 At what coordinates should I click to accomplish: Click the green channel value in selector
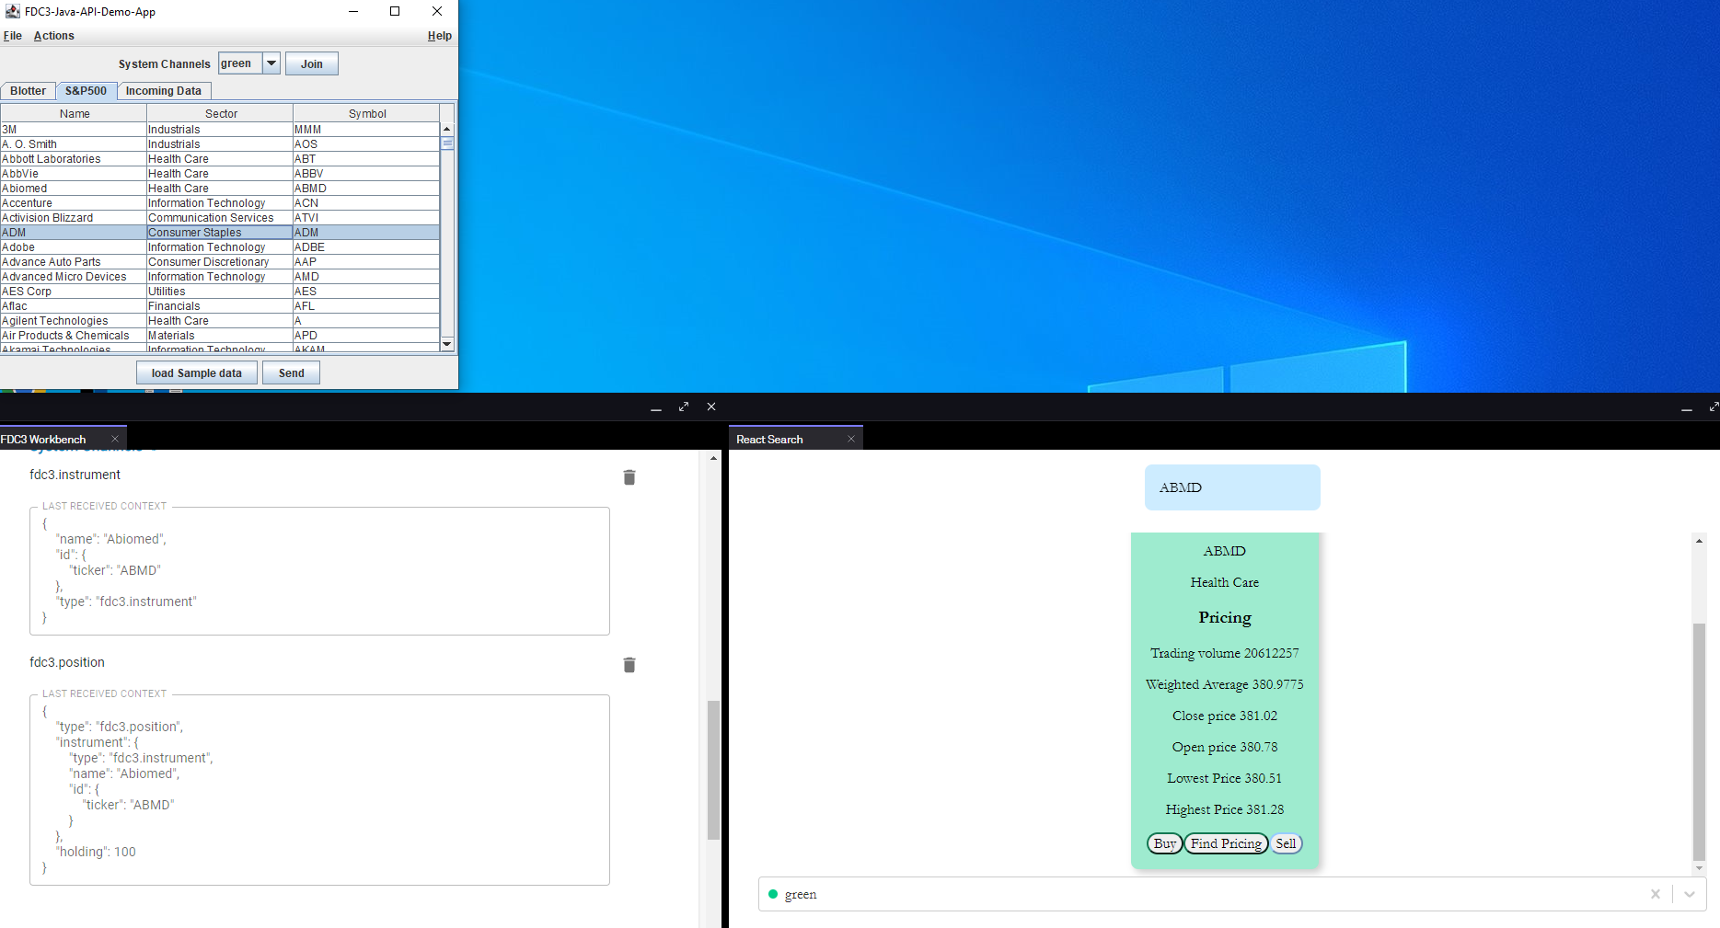pyautogui.click(x=801, y=894)
